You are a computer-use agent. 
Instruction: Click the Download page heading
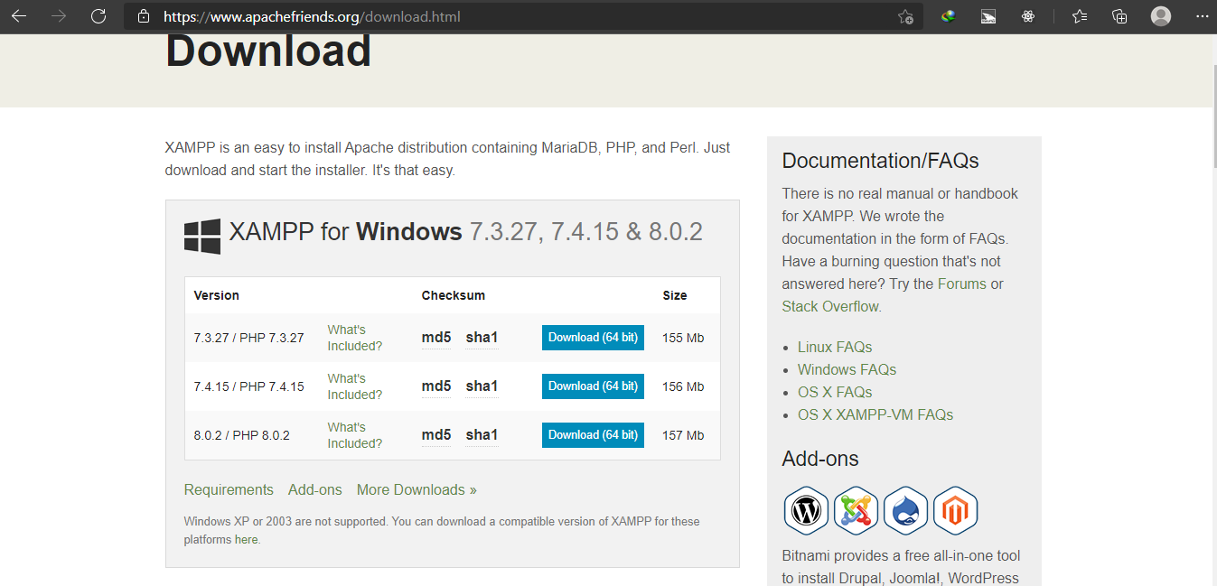click(x=269, y=51)
